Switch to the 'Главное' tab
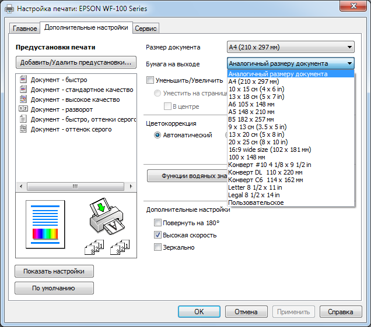This screenshot has height=327, width=371. coord(24,29)
